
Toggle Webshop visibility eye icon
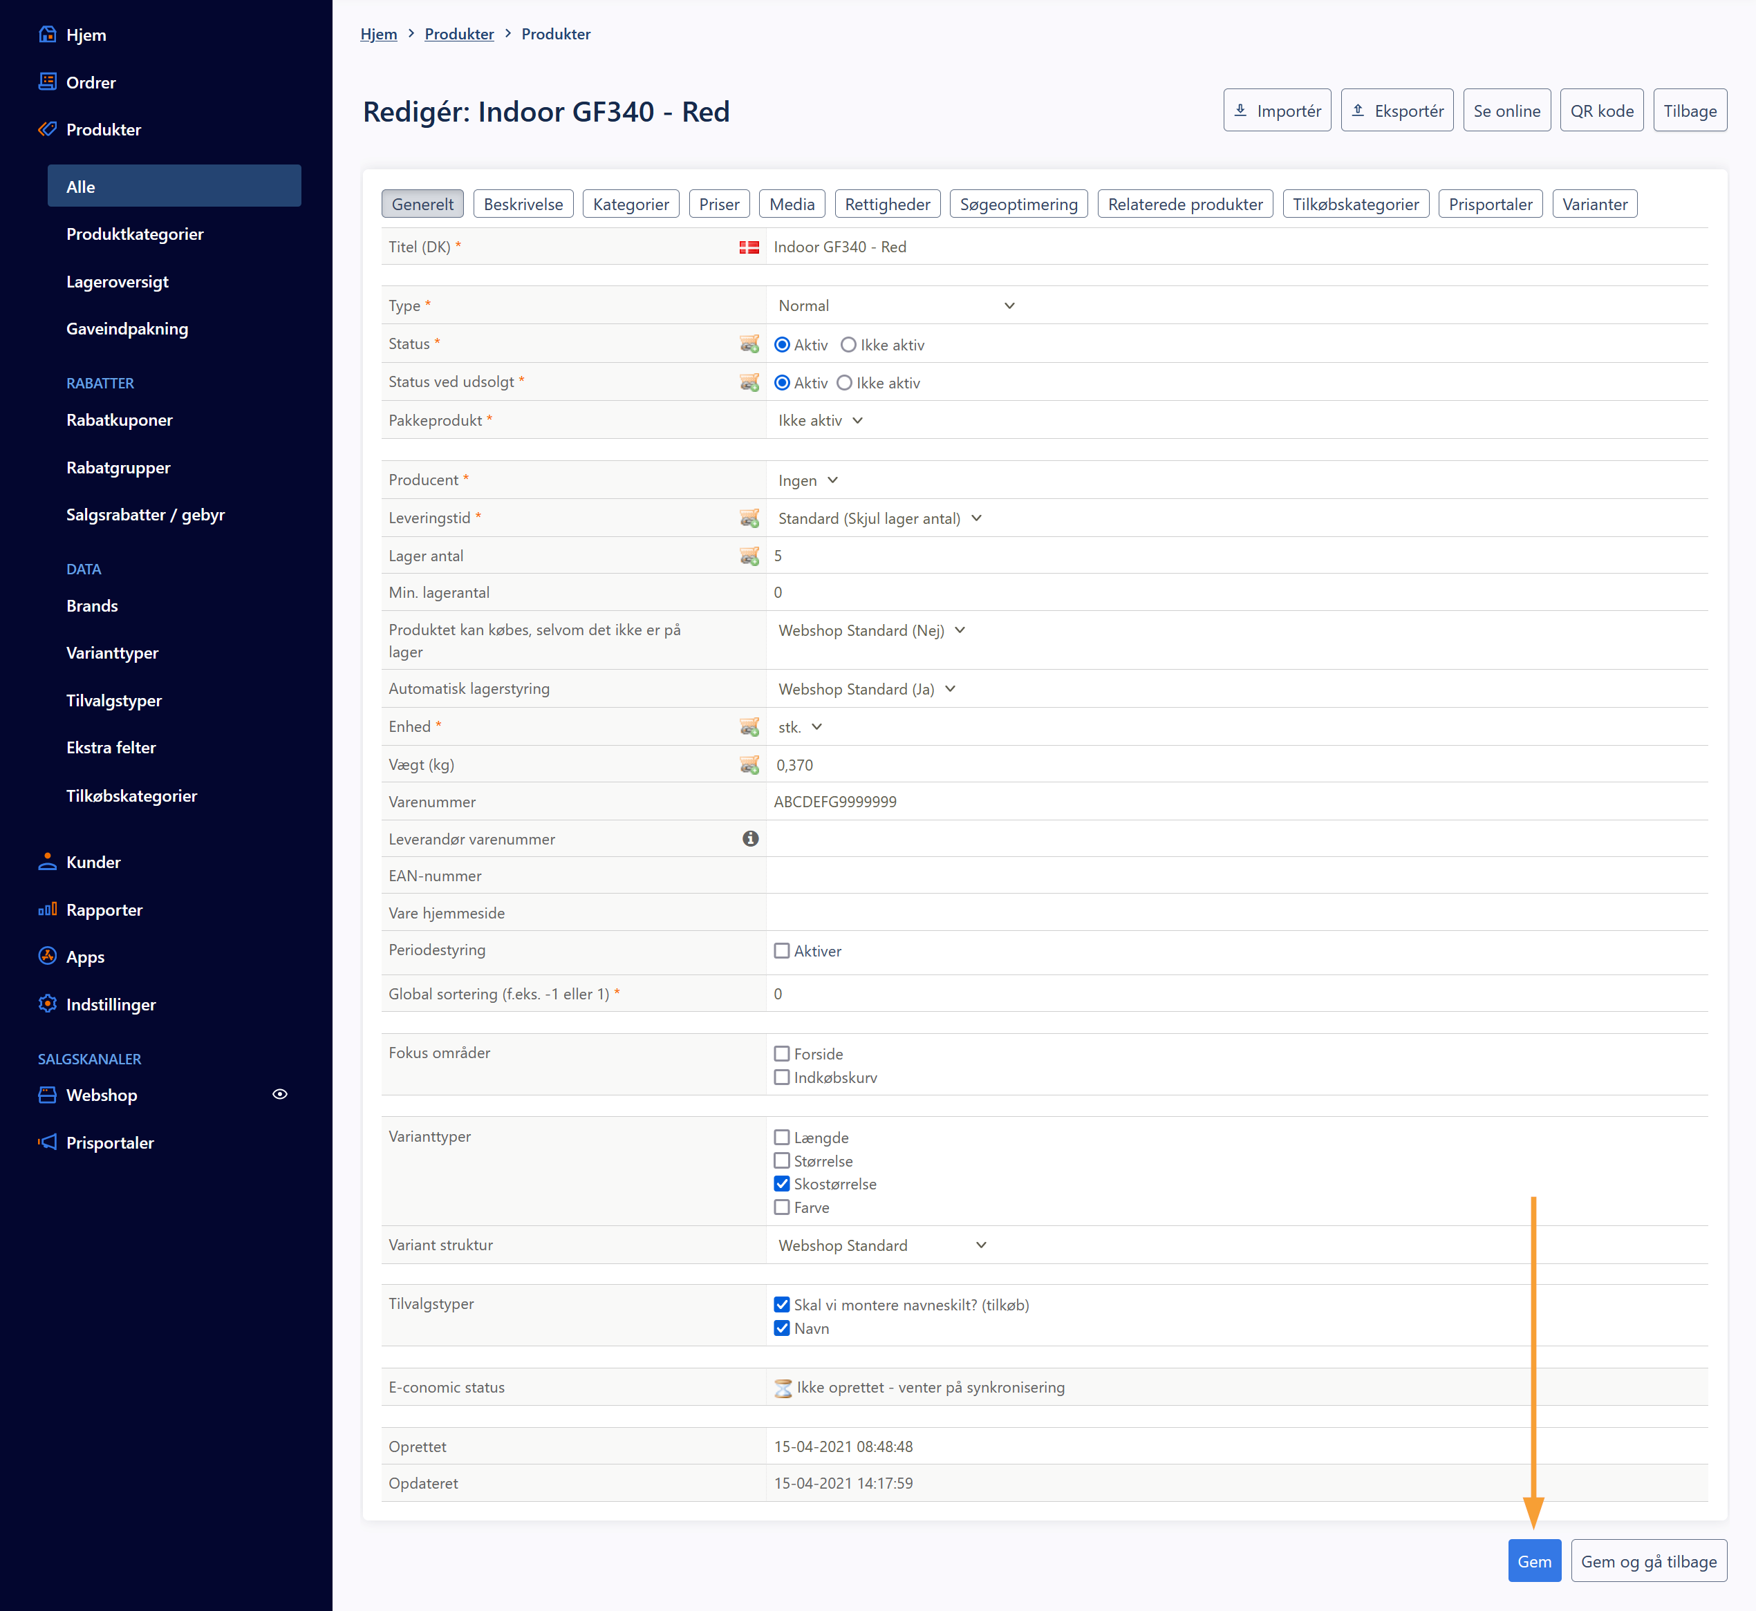pos(280,1095)
